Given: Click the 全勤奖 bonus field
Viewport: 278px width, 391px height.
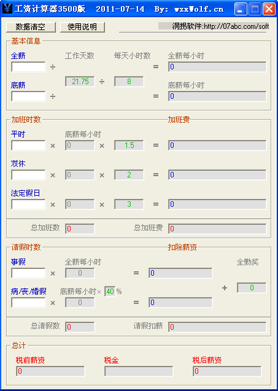Looking at the screenshot, I should click(252, 288).
